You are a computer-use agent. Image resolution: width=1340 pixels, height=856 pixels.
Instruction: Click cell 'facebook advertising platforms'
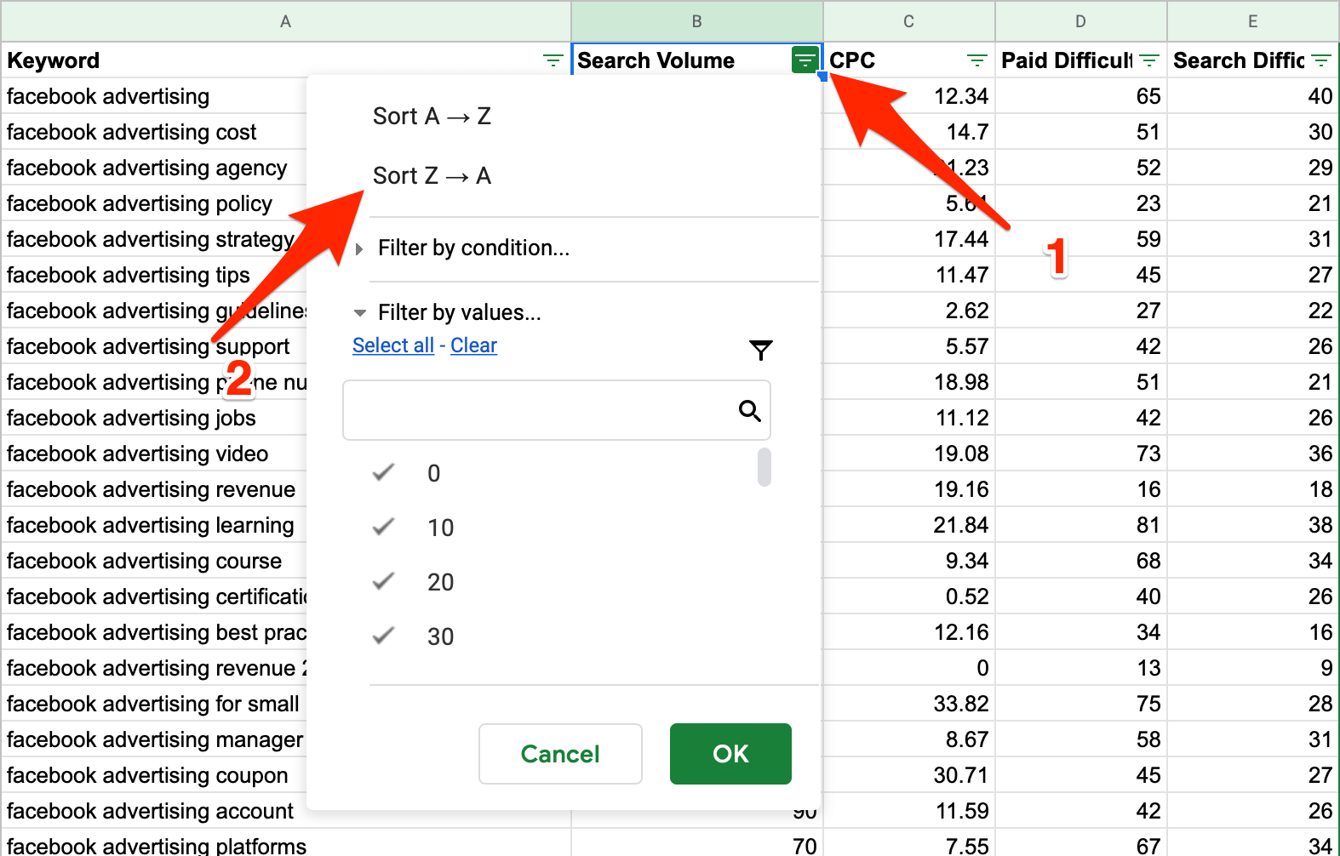click(x=286, y=843)
